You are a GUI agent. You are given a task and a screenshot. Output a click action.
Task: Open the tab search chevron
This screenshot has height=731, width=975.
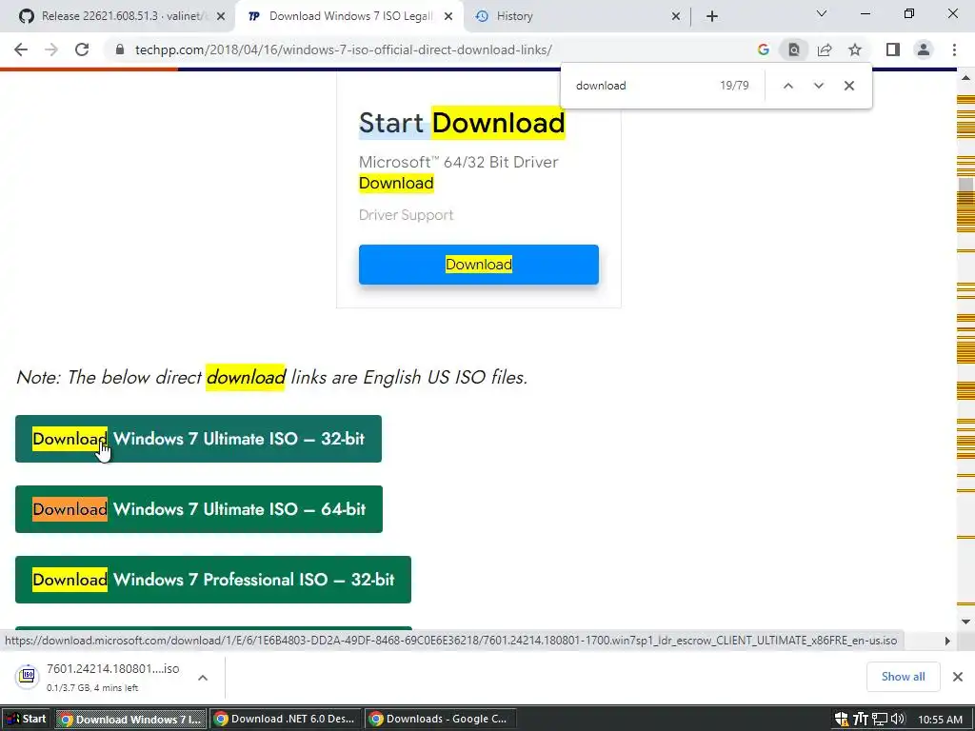(821, 13)
